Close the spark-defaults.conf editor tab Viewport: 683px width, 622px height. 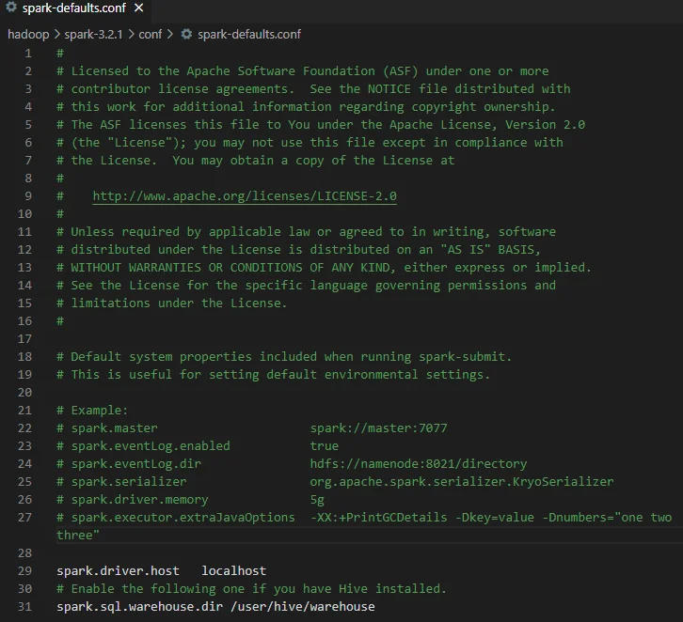point(139,8)
